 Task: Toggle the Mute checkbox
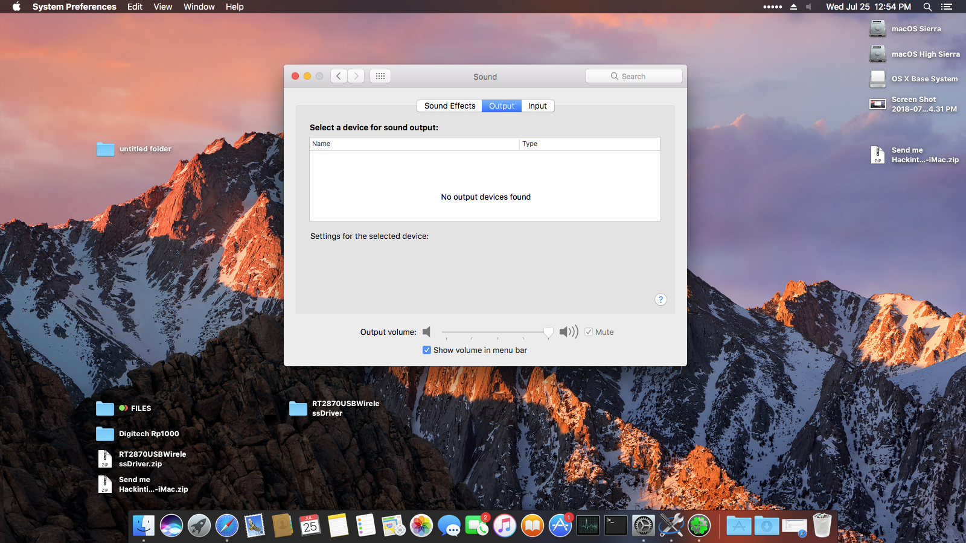589,332
